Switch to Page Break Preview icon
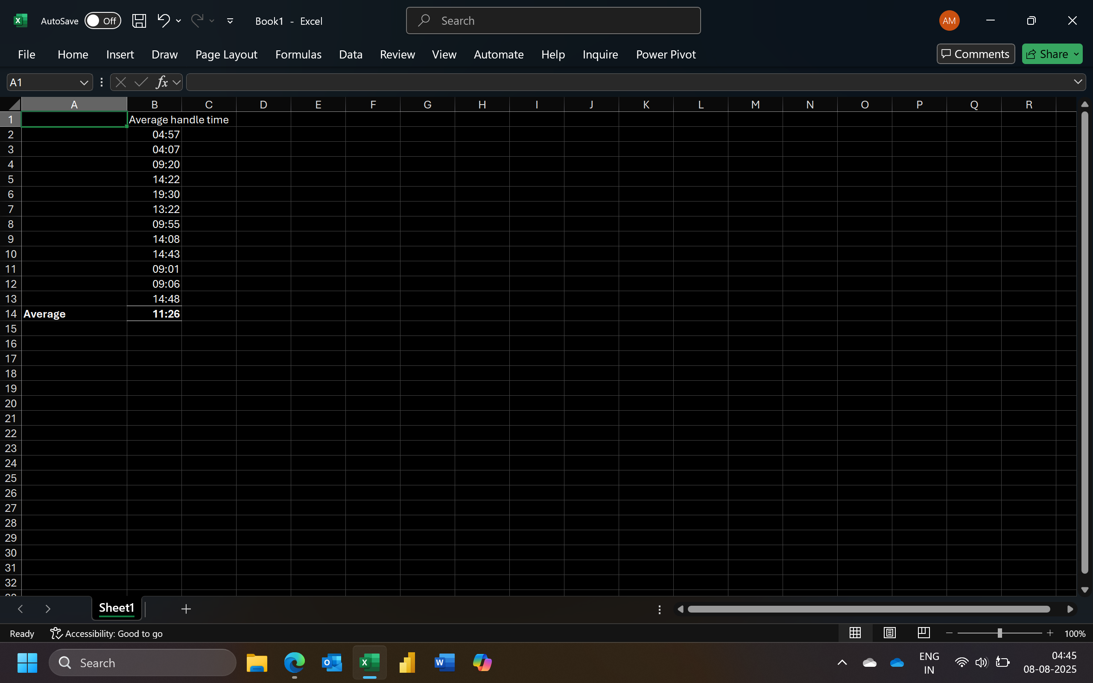This screenshot has width=1093, height=683. point(923,633)
